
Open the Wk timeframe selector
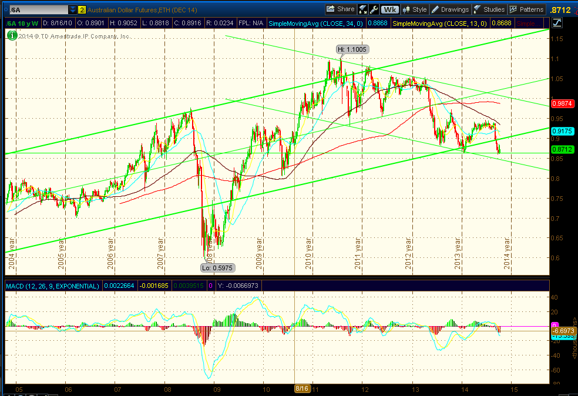pyautogui.click(x=389, y=9)
